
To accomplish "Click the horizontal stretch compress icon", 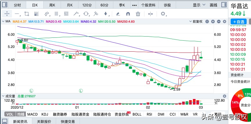I will [150, 14].
